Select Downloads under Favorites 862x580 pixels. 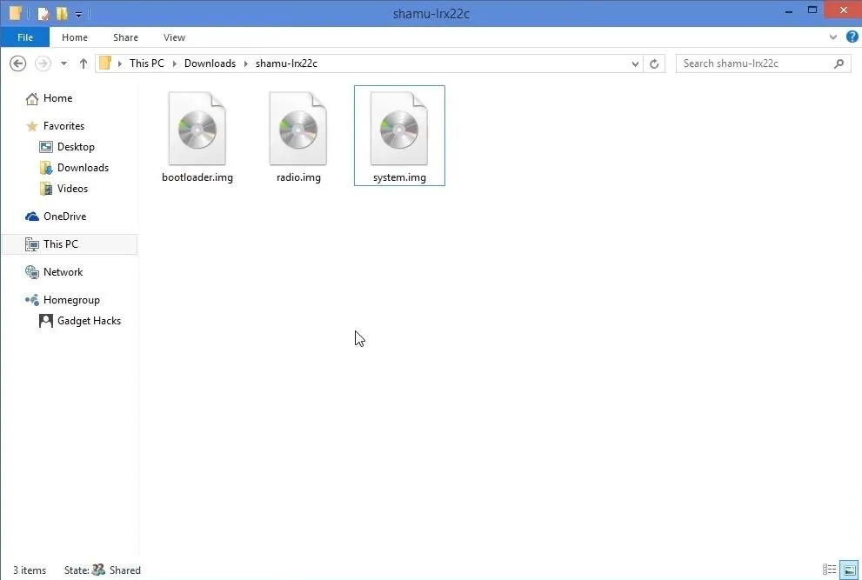coord(83,168)
